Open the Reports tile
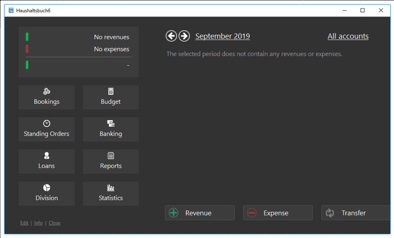Screen dimensions: 394x238 click(x=111, y=162)
